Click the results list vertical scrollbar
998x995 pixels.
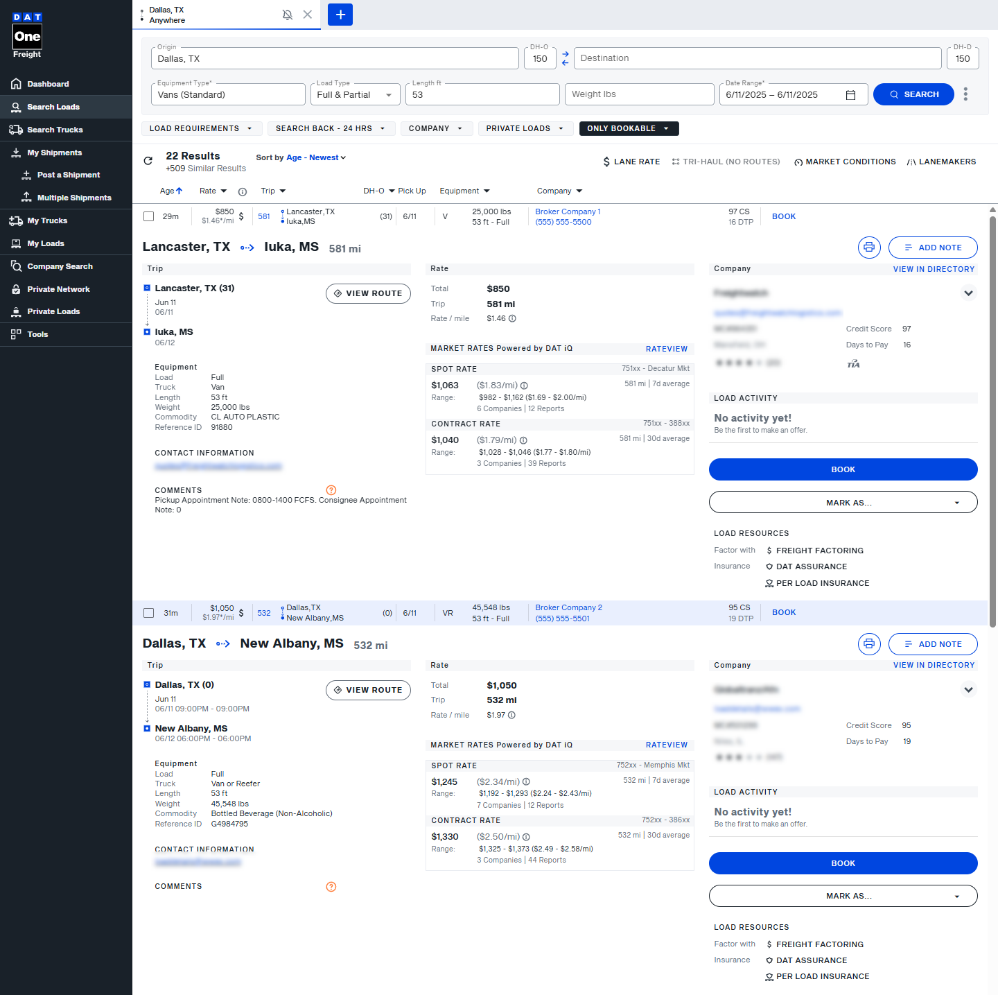pyautogui.click(x=992, y=422)
